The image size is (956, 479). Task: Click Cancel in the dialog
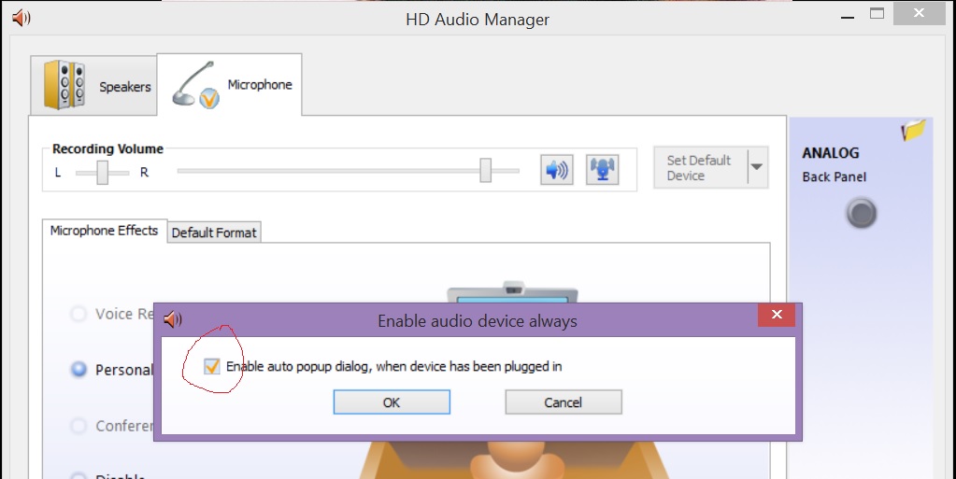point(564,402)
